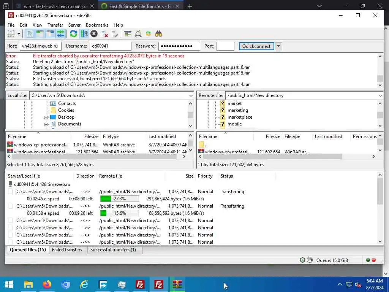Screen dimensions: 389x292
Task: Toggle local directory tree display icon
Action: [x=40, y=34]
